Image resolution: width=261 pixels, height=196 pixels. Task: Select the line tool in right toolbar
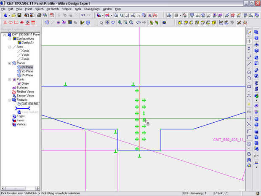click(x=249, y=64)
